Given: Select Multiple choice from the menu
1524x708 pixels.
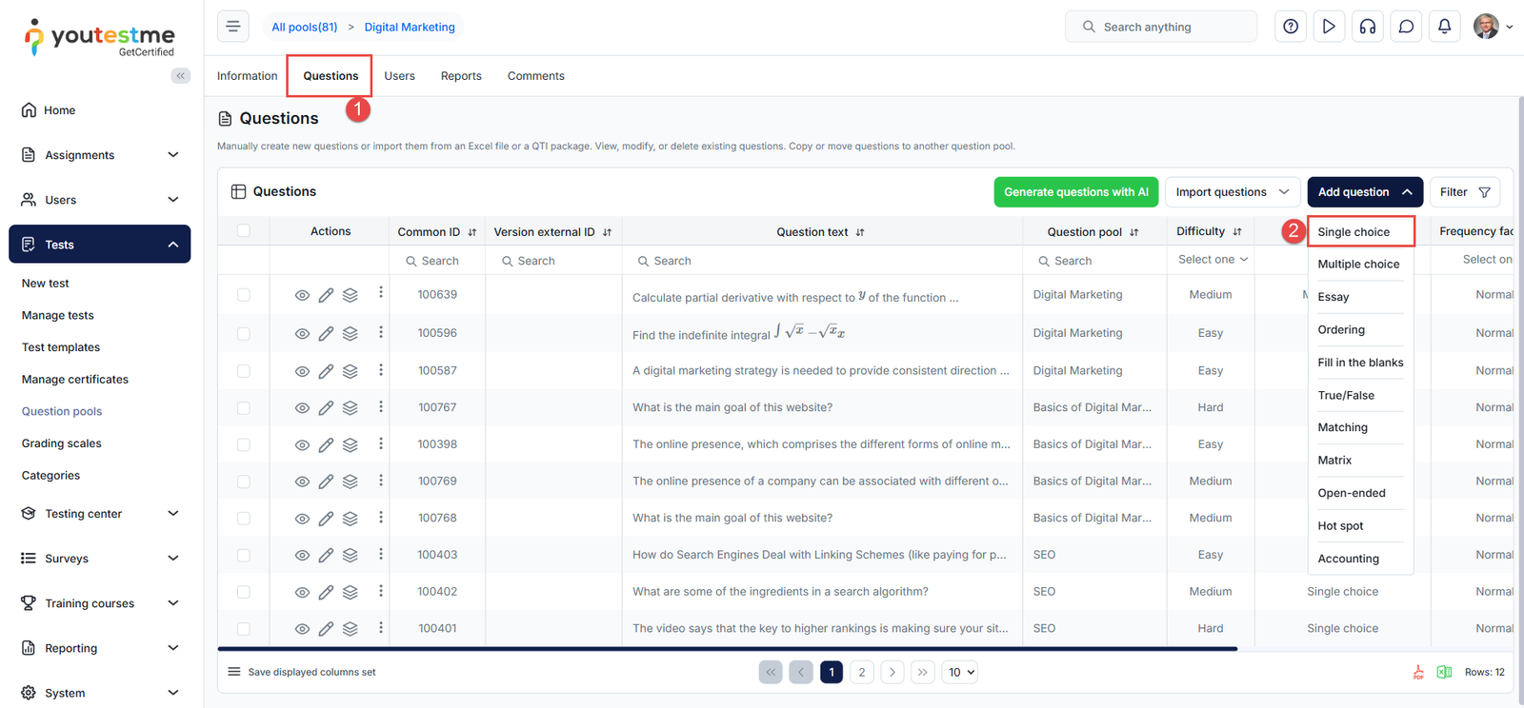Looking at the screenshot, I should tap(1358, 265).
